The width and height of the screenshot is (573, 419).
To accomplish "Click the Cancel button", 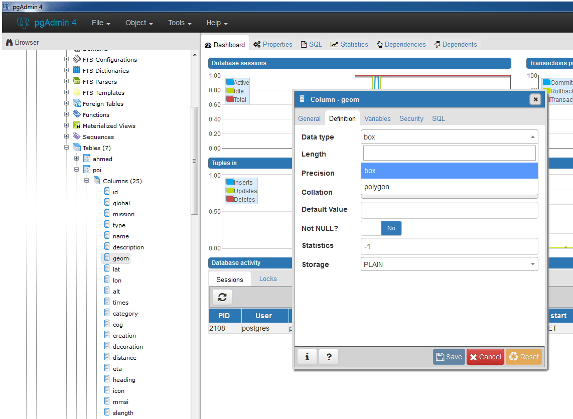I will (485, 357).
